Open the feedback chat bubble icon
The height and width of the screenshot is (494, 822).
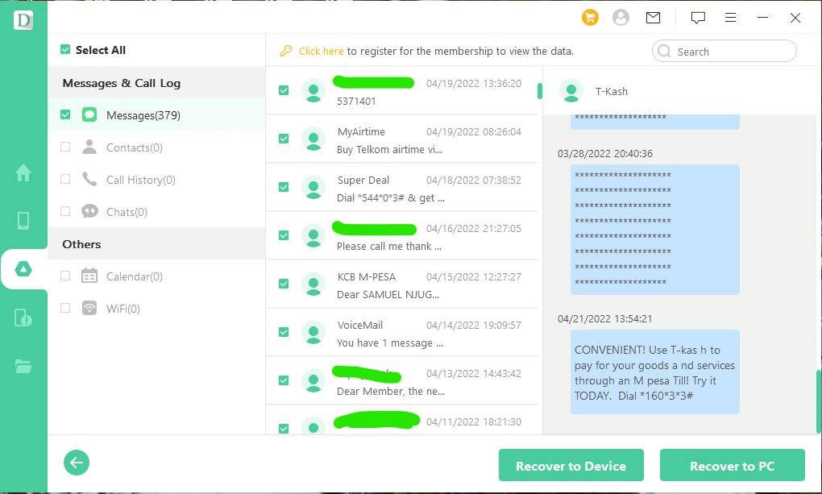(x=698, y=18)
